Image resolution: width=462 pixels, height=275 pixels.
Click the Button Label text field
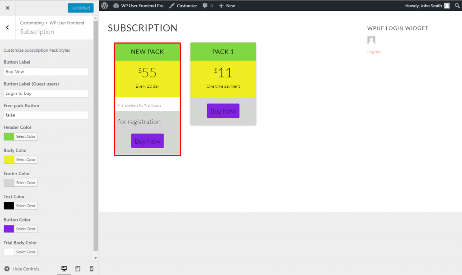pos(46,72)
